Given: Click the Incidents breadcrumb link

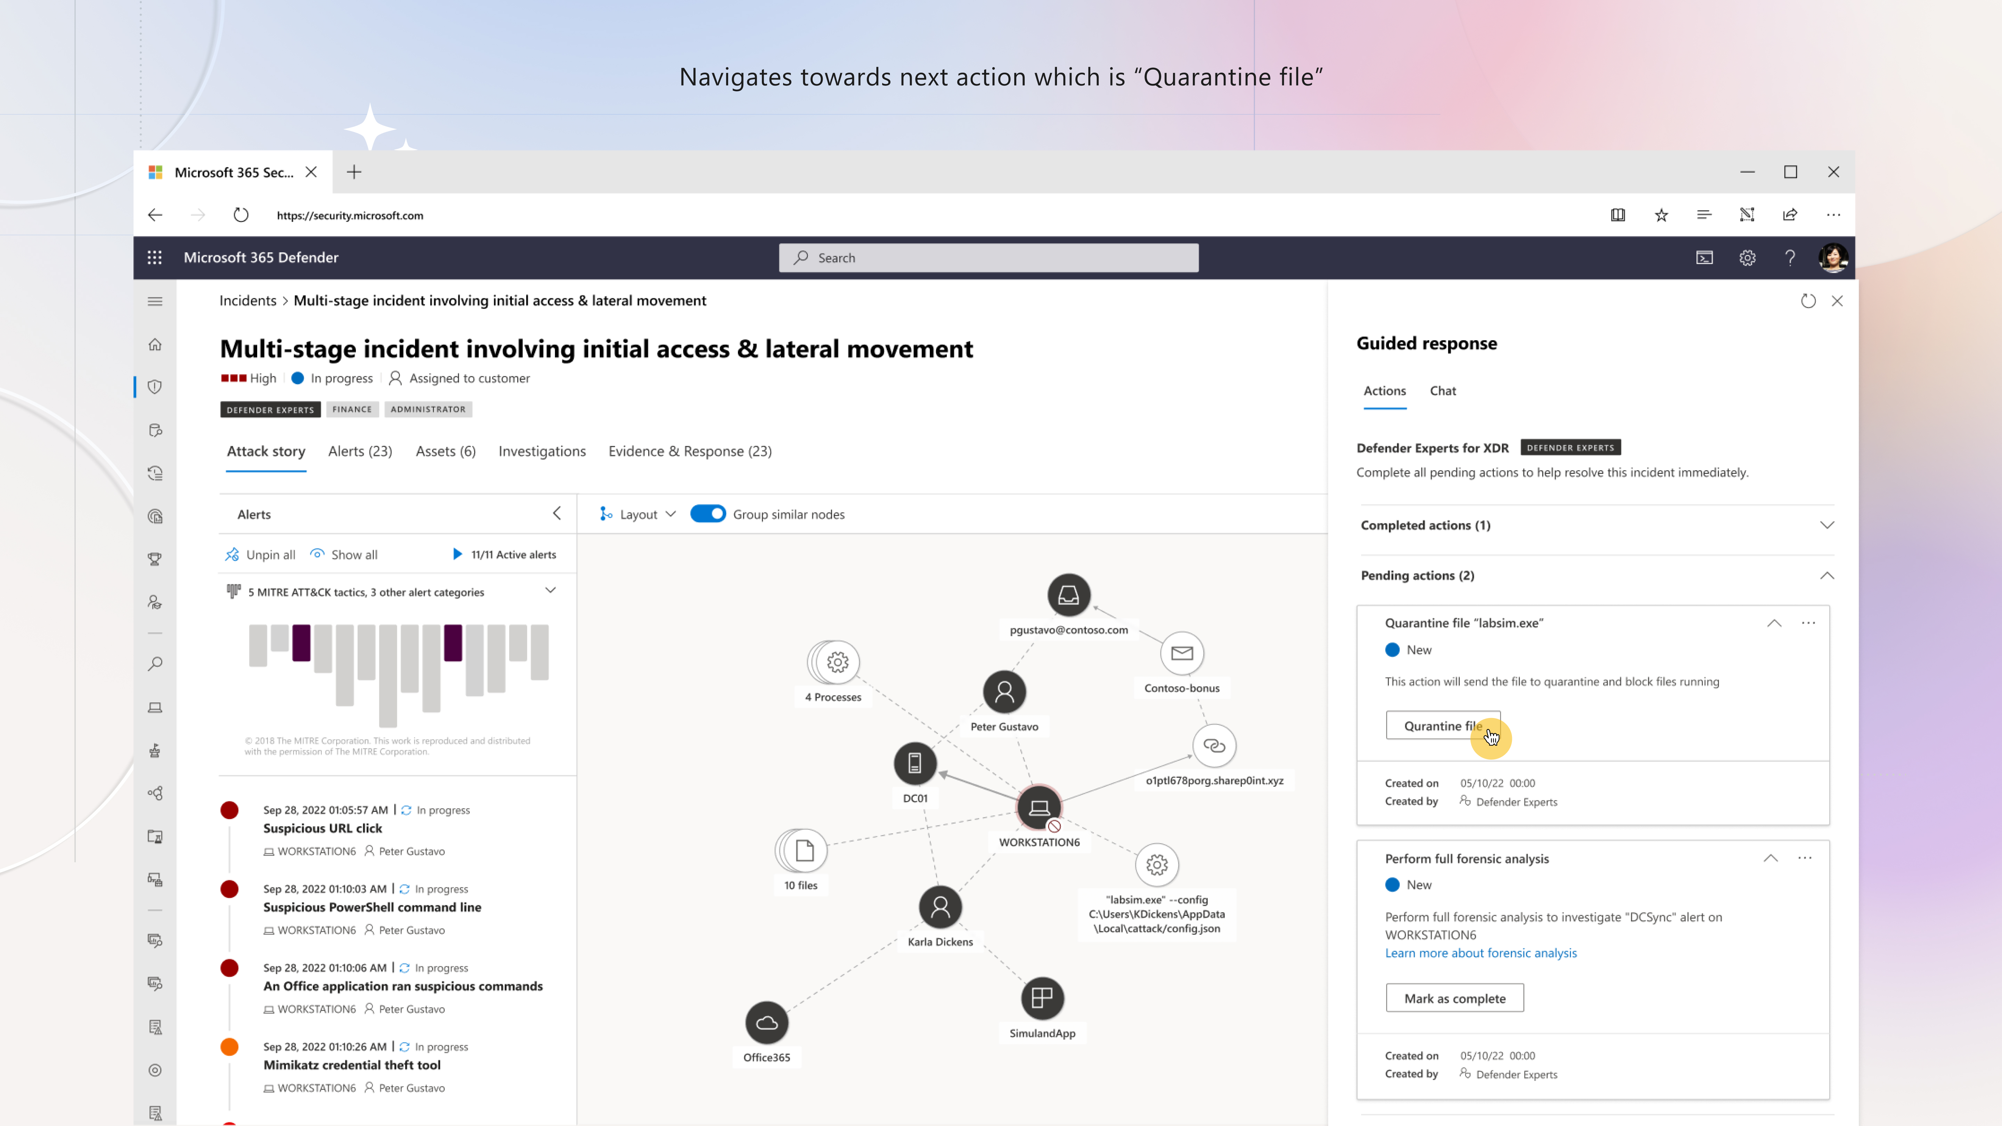Looking at the screenshot, I should tap(247, 301).
